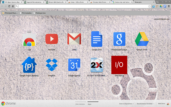Switch to the Linux - Editar Item tab
This screenshot has height=107, width=171.
click(x=78, y=2)
